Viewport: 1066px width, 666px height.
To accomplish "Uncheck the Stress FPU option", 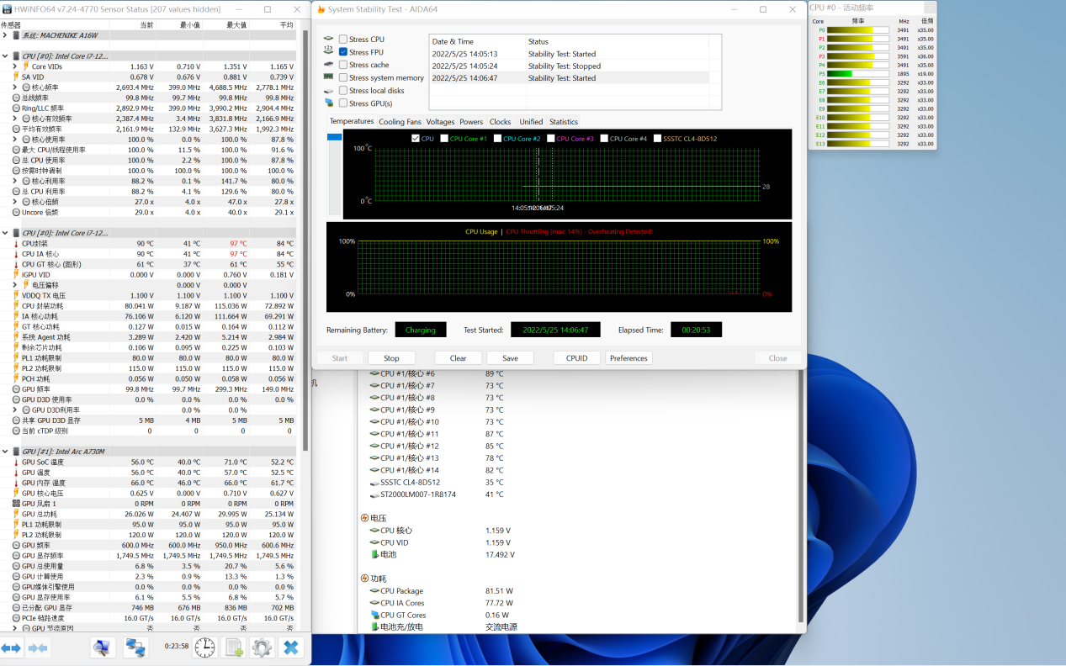I will coord(343,52).
